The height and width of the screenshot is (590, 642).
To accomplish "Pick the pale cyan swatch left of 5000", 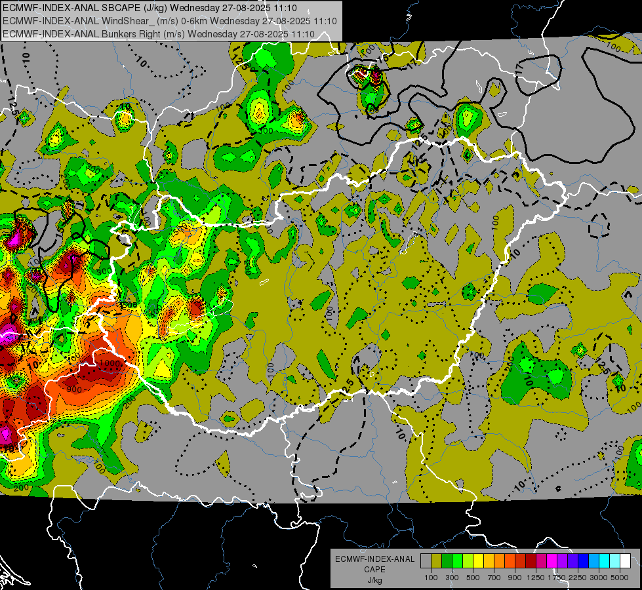I will click(615, 560).
